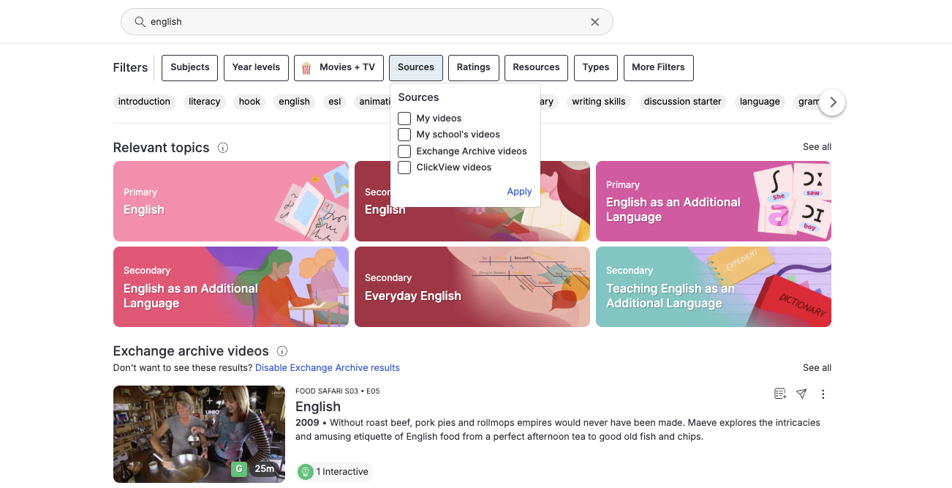Collapse the Sources filter dropdown
This screenshot has height=488, width=952.
(416, 67)
